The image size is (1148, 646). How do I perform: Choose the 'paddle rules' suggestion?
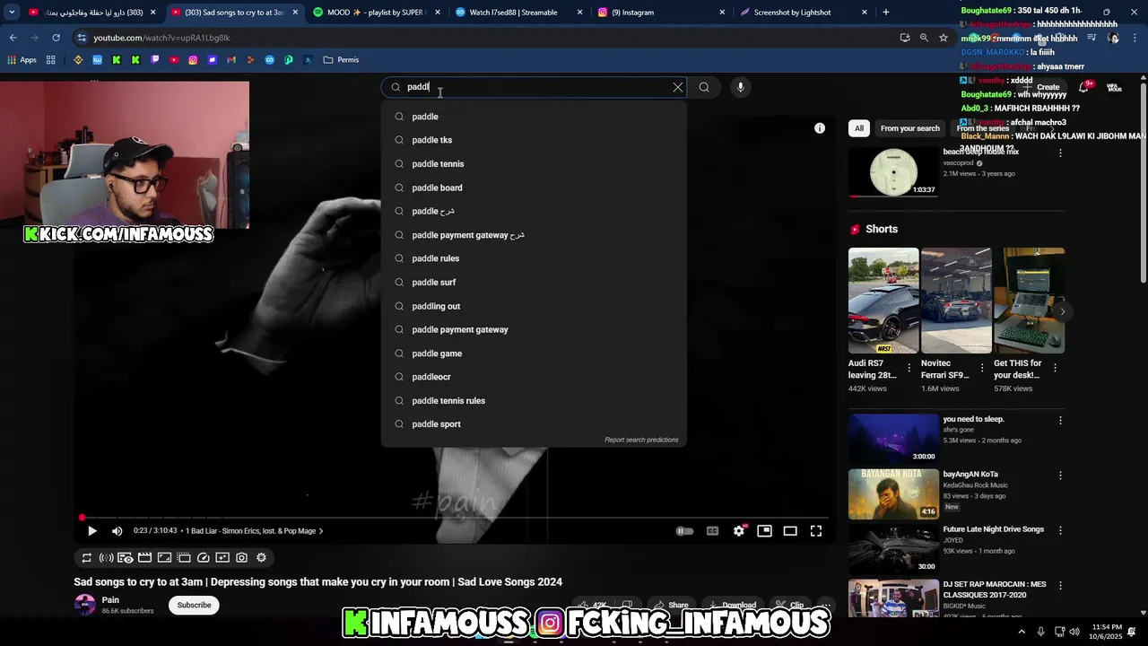pyautogui.click(x=534, y=258)
